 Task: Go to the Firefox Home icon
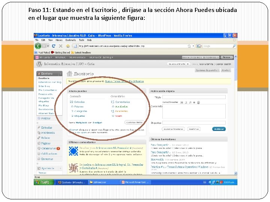point(68,46)
